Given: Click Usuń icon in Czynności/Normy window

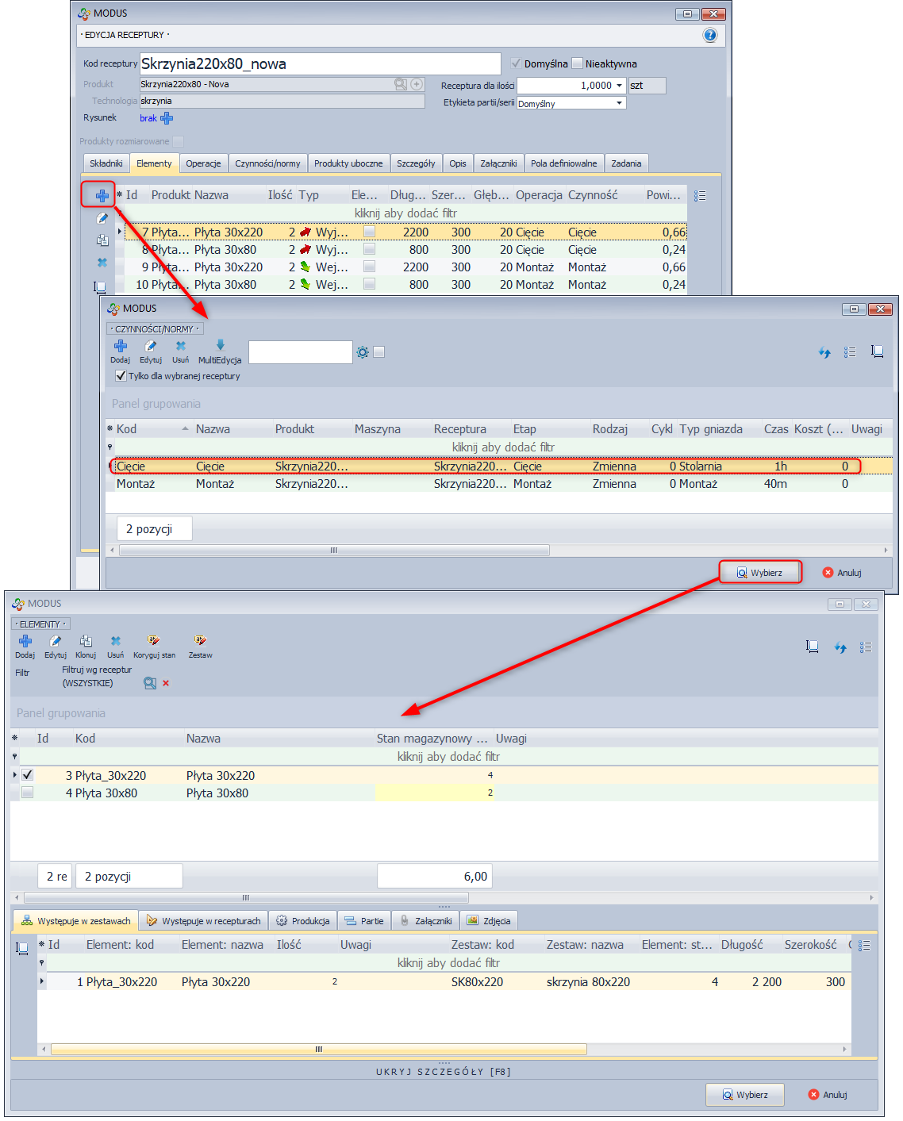Looking at the screenshot, I should pyautogui.click(x=181, y=346).
